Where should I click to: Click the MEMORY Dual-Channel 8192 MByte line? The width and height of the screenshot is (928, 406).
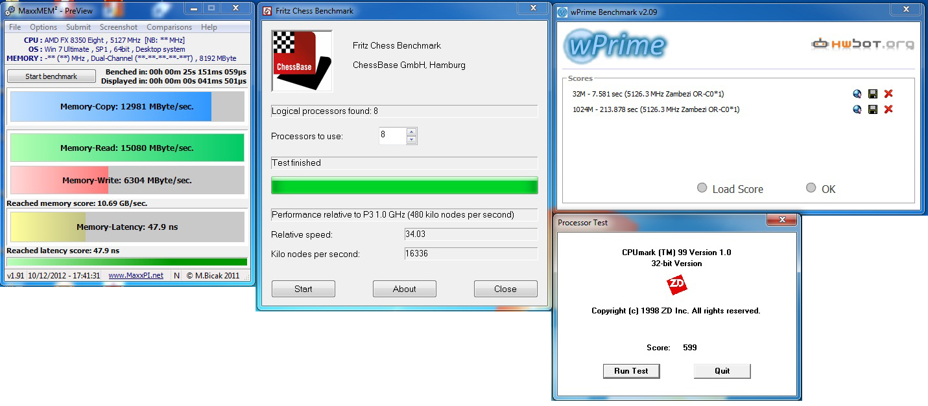(121, 58)
